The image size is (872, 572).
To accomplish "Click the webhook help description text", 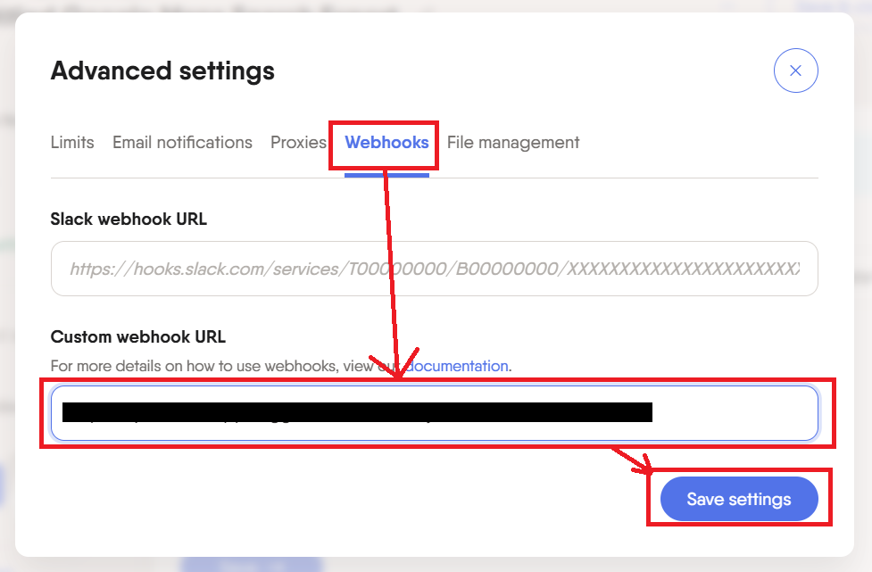I will [223, 366].
